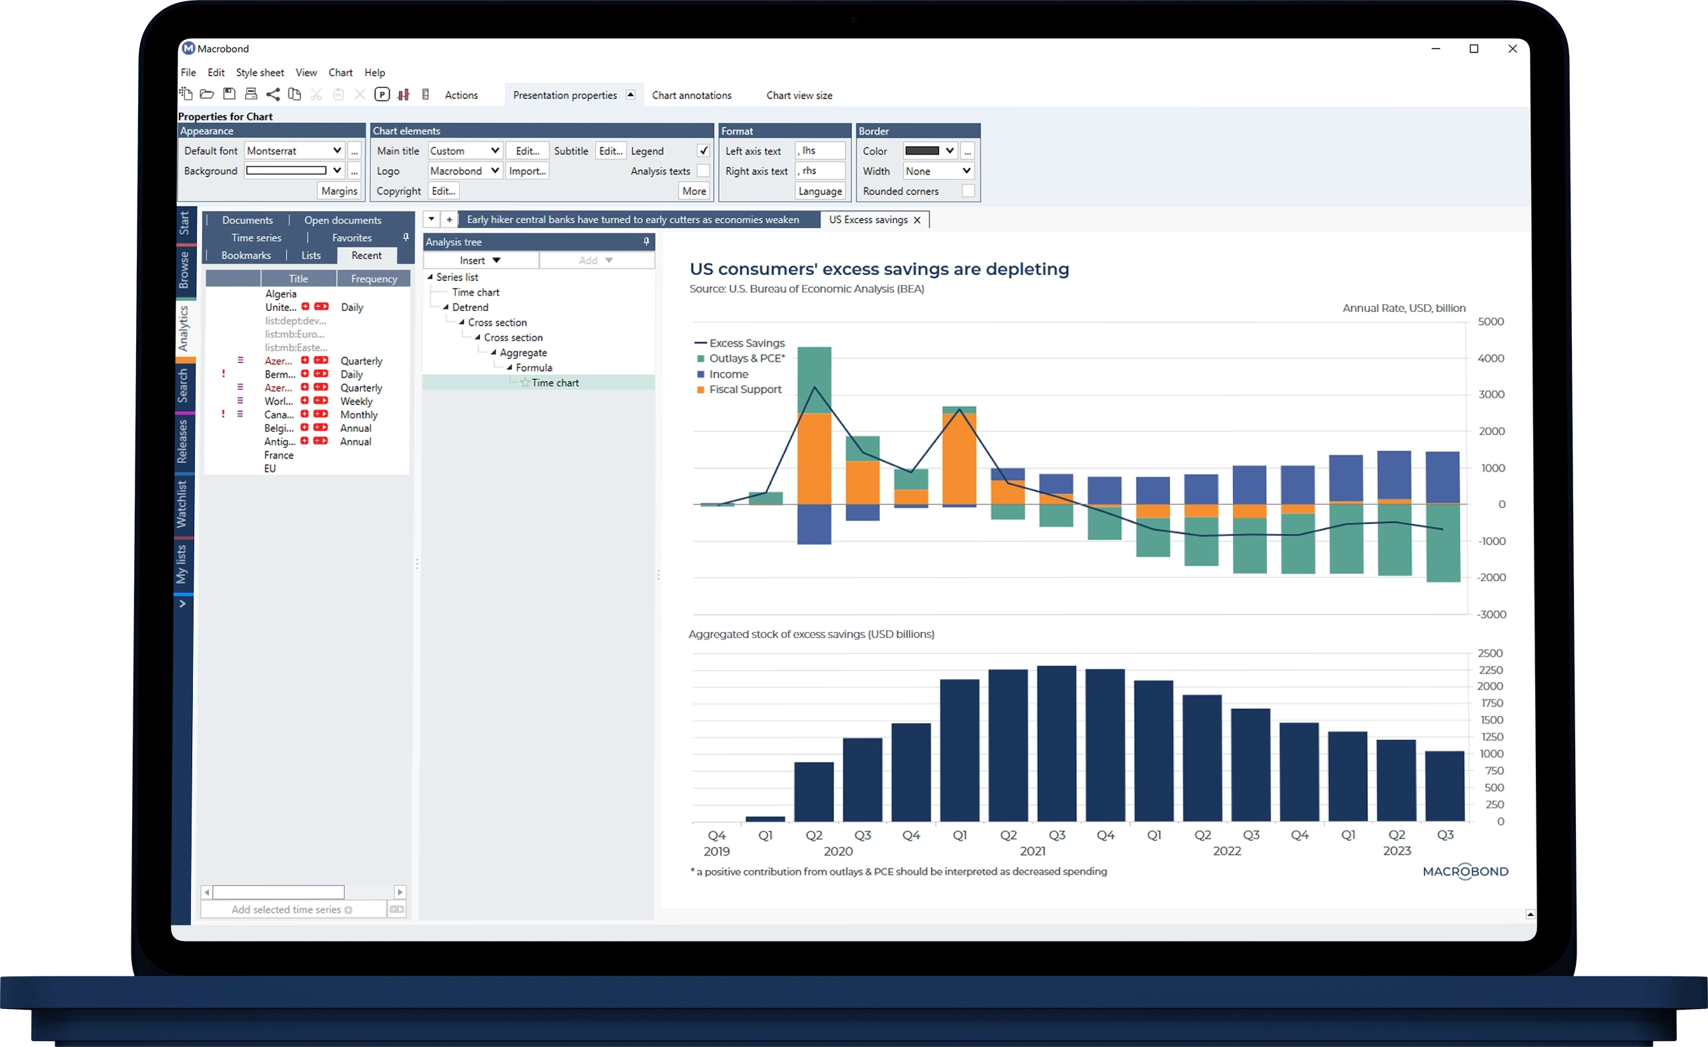Switch to the Chart annotations tab
Image resolution: width=1708 pixels, height=1047 pixels.
(x=691, y=95)
